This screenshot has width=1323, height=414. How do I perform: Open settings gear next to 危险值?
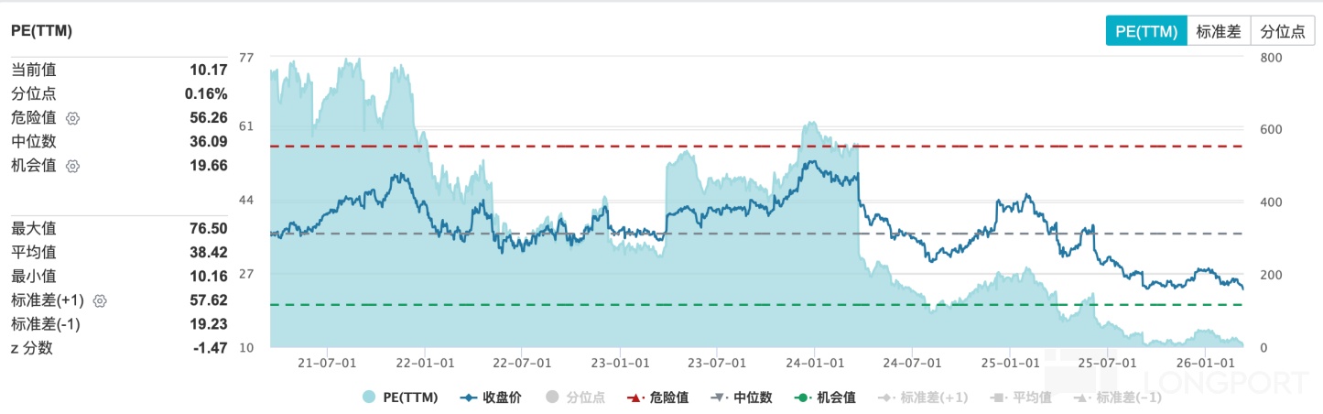pos(73,118)
